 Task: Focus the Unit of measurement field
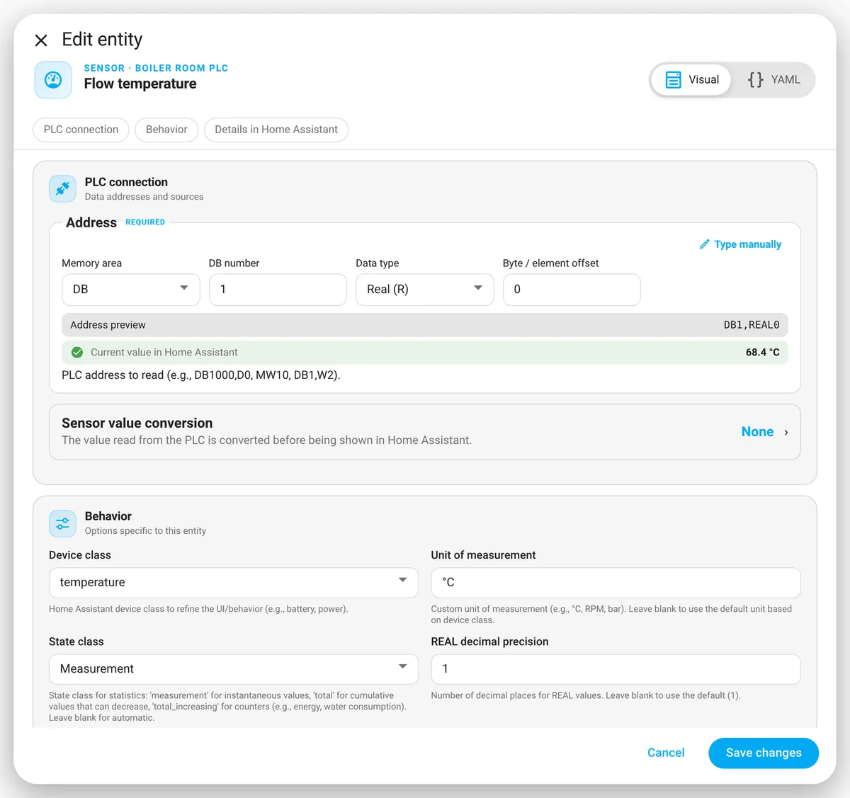(x=616, y=582)
